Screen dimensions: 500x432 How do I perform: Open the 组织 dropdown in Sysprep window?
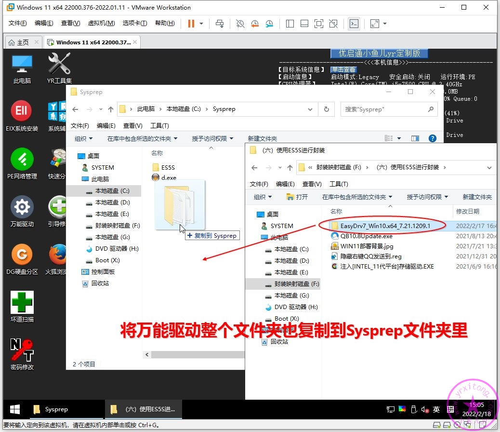[x=83, y=138]
